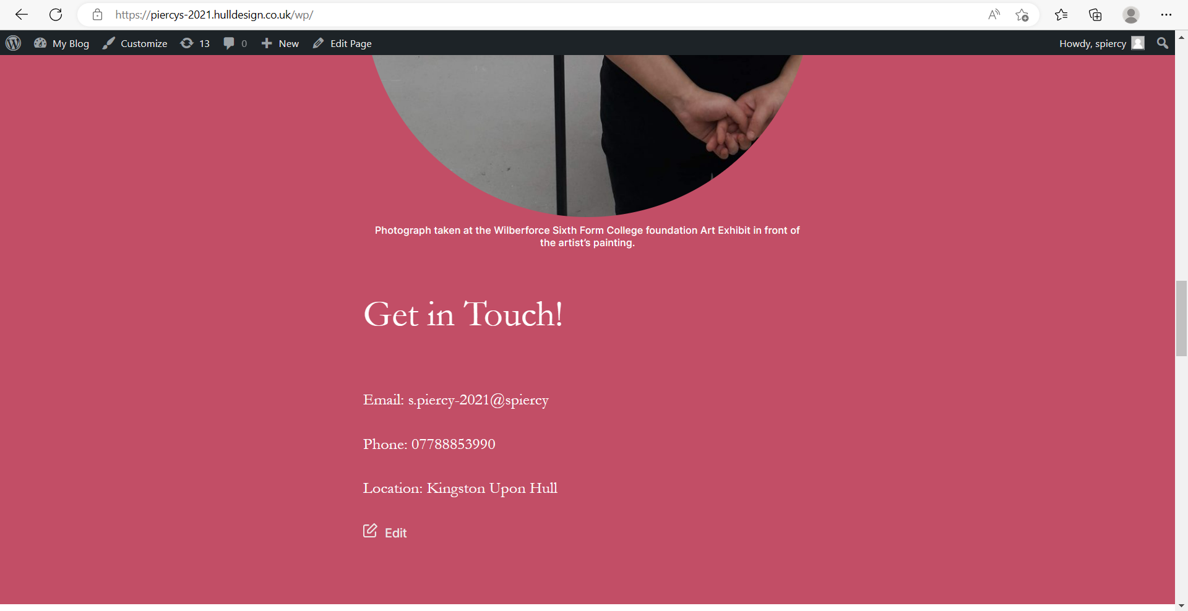The height and width of the screenshot is (611, 1188).
Task: Click the browser profile avatar
Action: (1130, 15)
